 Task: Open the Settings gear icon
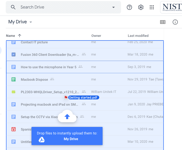[x=141, y=7]
